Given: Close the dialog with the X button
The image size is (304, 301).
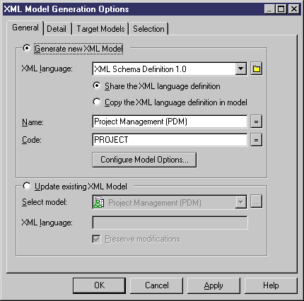Looking at the screenshot, I should [294, 9].
